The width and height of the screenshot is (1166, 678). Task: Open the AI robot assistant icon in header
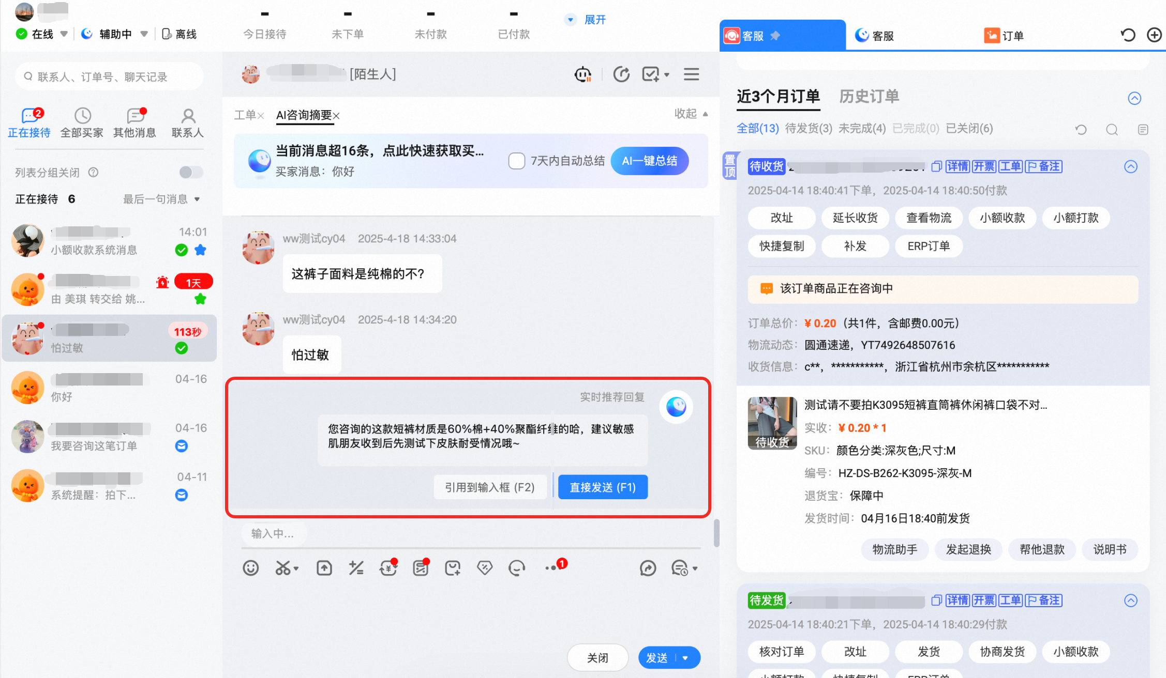point(583,74)
